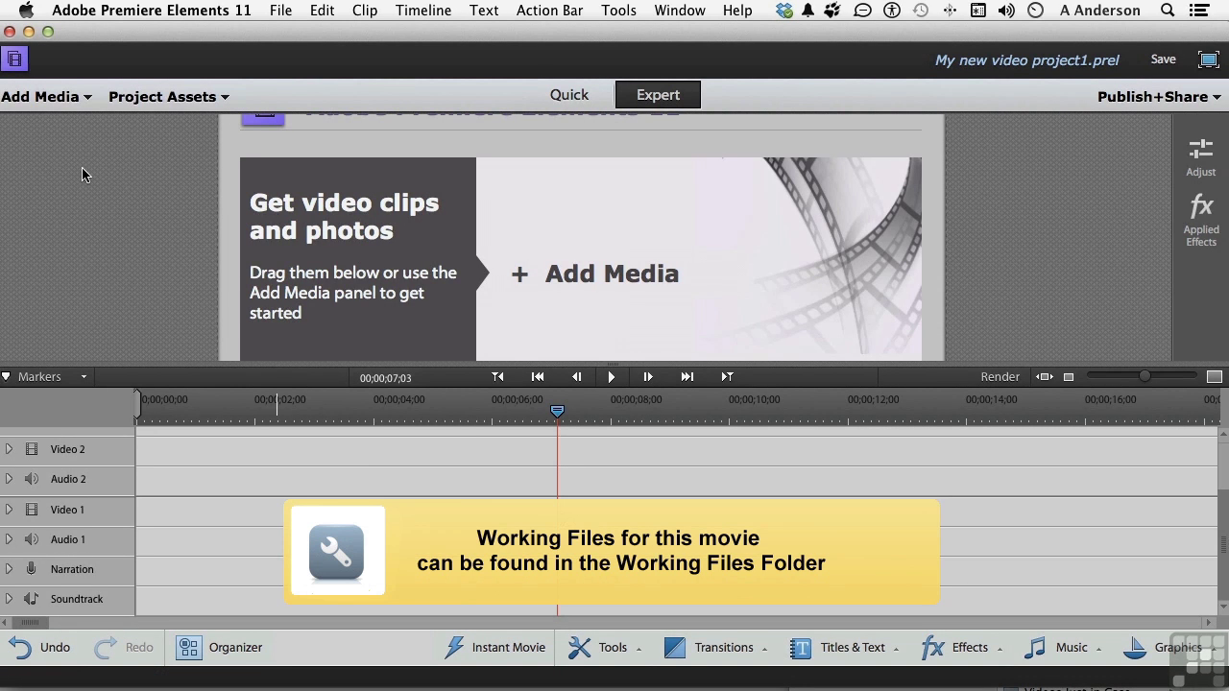
Task: Open the notification bell in the menu bar
Action: (x=808, y=11)
